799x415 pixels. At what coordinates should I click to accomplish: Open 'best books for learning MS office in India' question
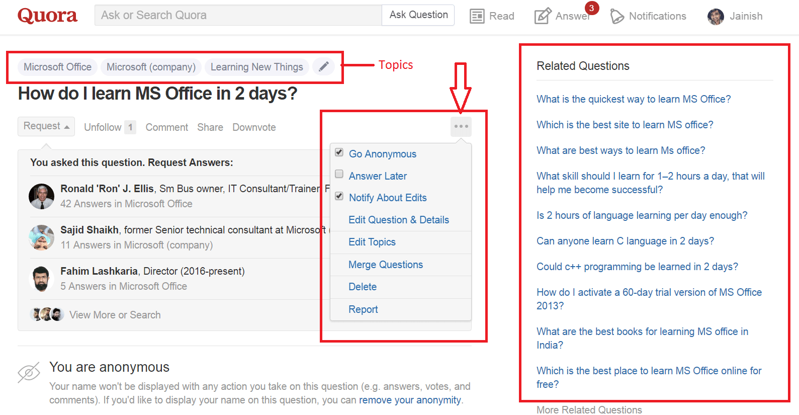pyautogui.click(x=643, y=338)
